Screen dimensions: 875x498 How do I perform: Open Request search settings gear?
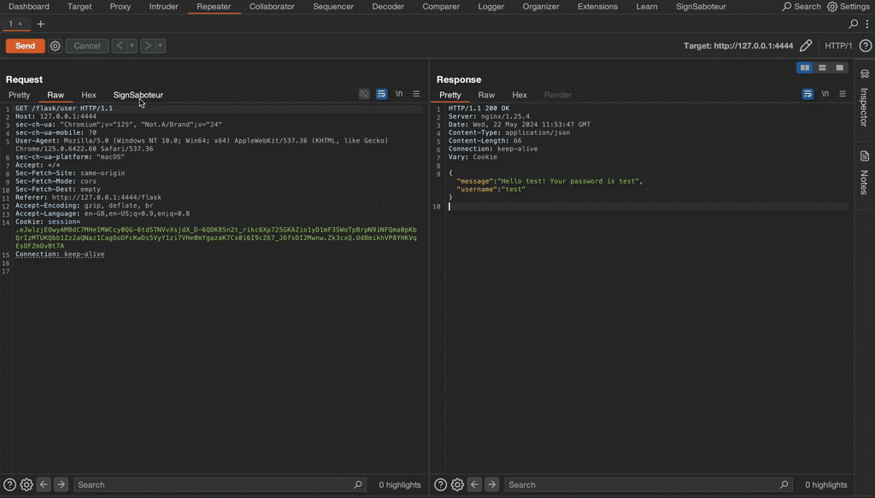[x=26, y=484]
